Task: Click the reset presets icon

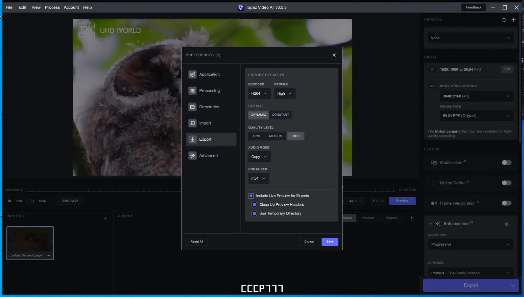Action: tap(504, 20)
